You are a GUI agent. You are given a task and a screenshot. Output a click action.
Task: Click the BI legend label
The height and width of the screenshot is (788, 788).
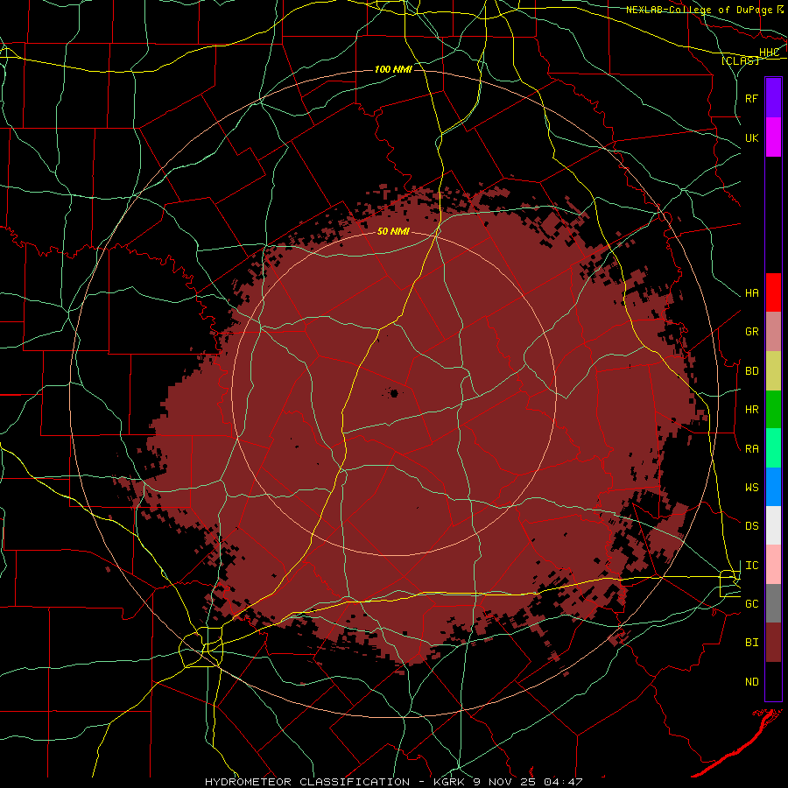pos(751,643)
